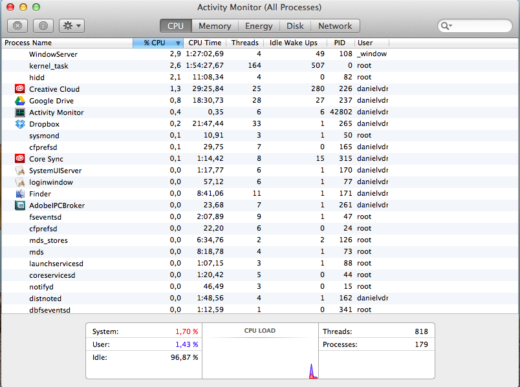Select the fseventsd process row
This screenshot has width=520, height=387.
coord(260,217)
